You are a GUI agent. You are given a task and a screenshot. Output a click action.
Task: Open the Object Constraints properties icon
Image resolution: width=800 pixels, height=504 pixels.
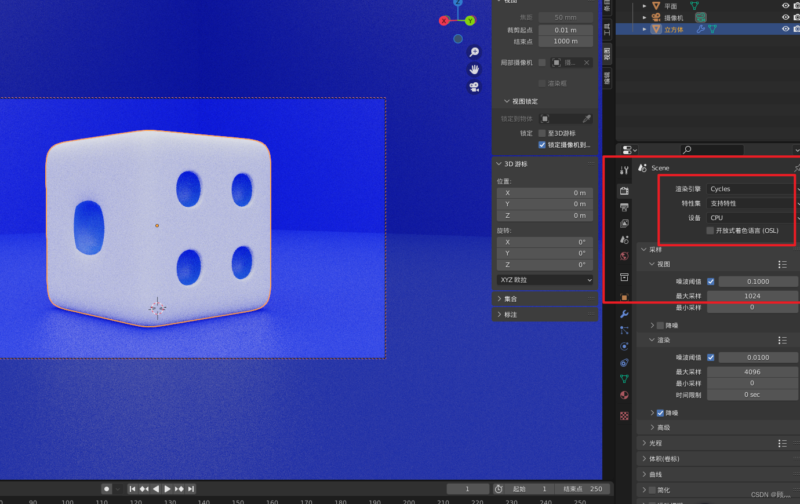pyautogui.click(x=624, y=362)
